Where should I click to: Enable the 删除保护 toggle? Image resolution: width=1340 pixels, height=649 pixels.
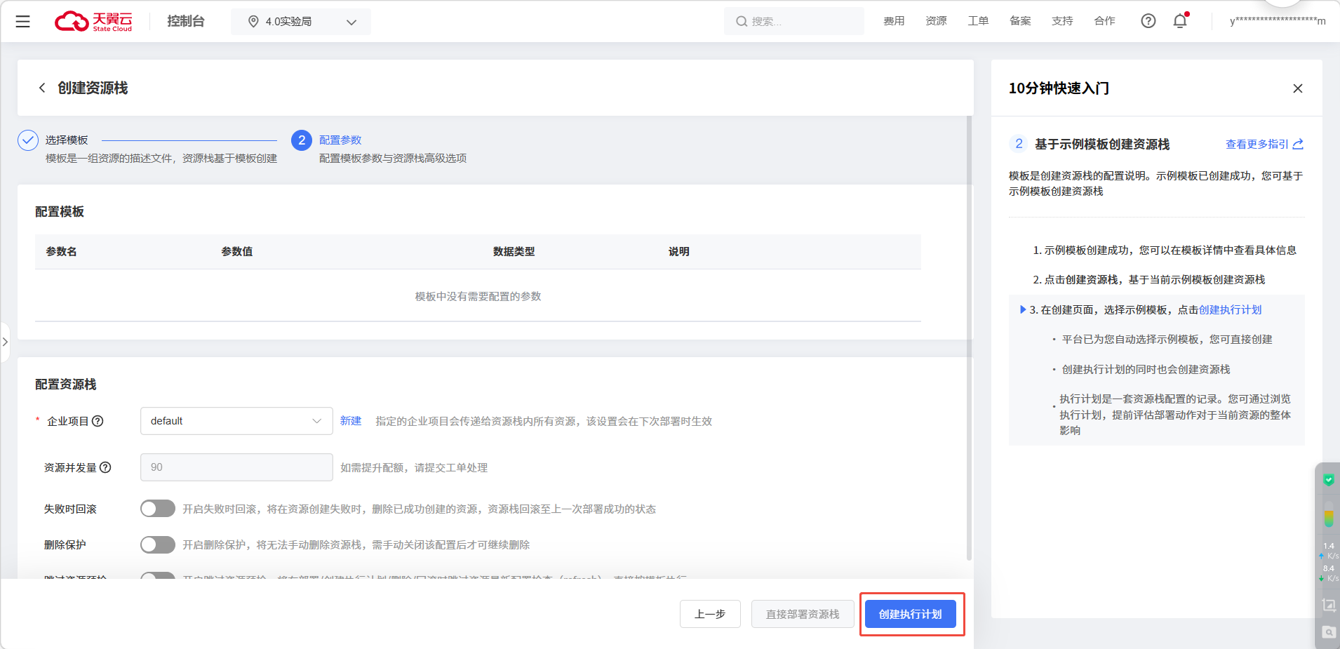158,544
